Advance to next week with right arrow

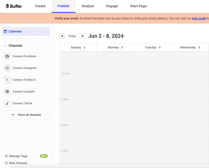(82, 36)
